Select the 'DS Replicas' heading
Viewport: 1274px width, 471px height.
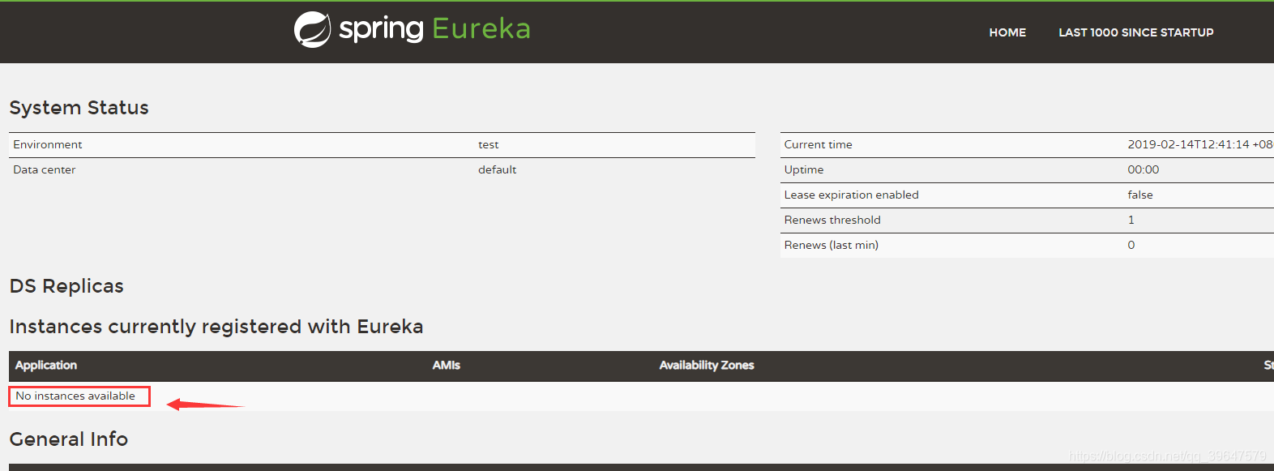click(66, 286)
